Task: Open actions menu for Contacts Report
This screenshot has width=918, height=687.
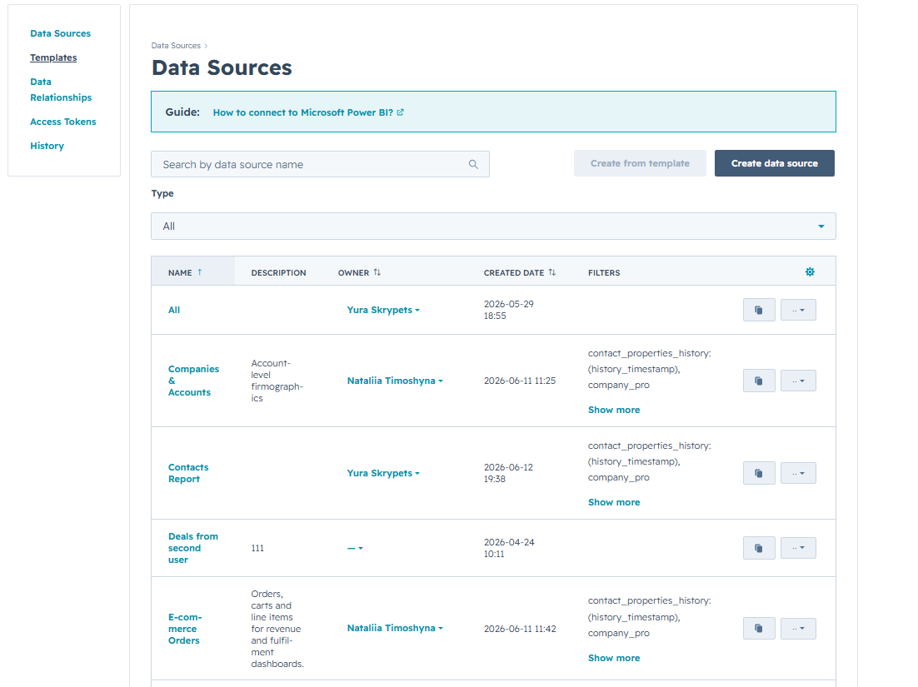Action: coord(798,474)
